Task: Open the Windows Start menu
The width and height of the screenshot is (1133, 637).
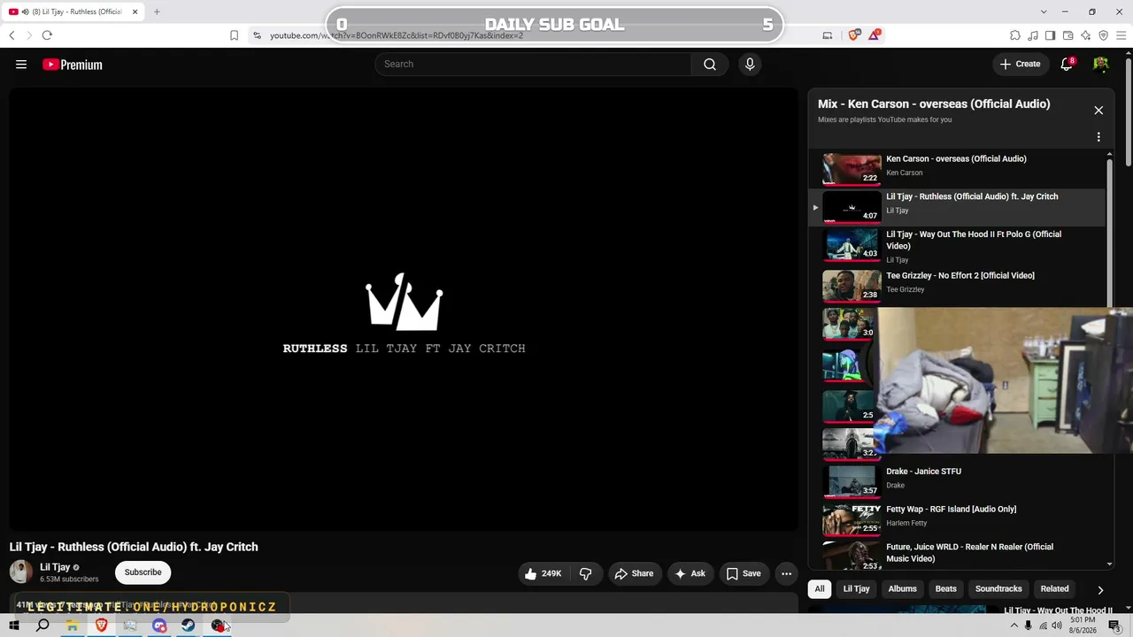Action: click(x=13, y=625)
